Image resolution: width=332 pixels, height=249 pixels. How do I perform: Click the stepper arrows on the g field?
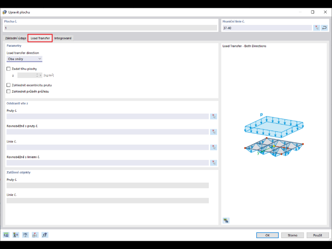37,75
